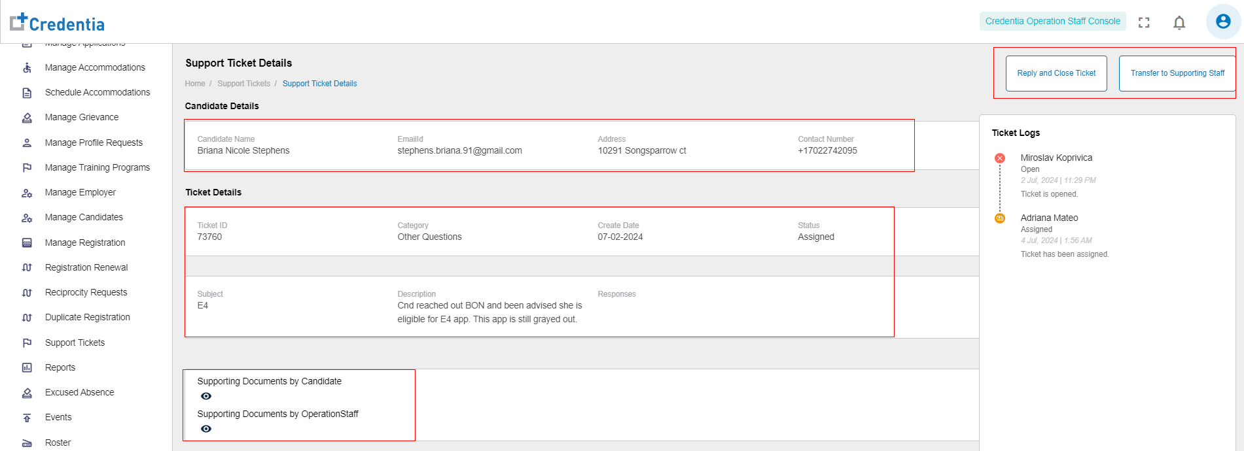This screenshot has width=1244, height=451.
Task: Open Support Tickets sidebar item
Action: [x=75, y=342]
